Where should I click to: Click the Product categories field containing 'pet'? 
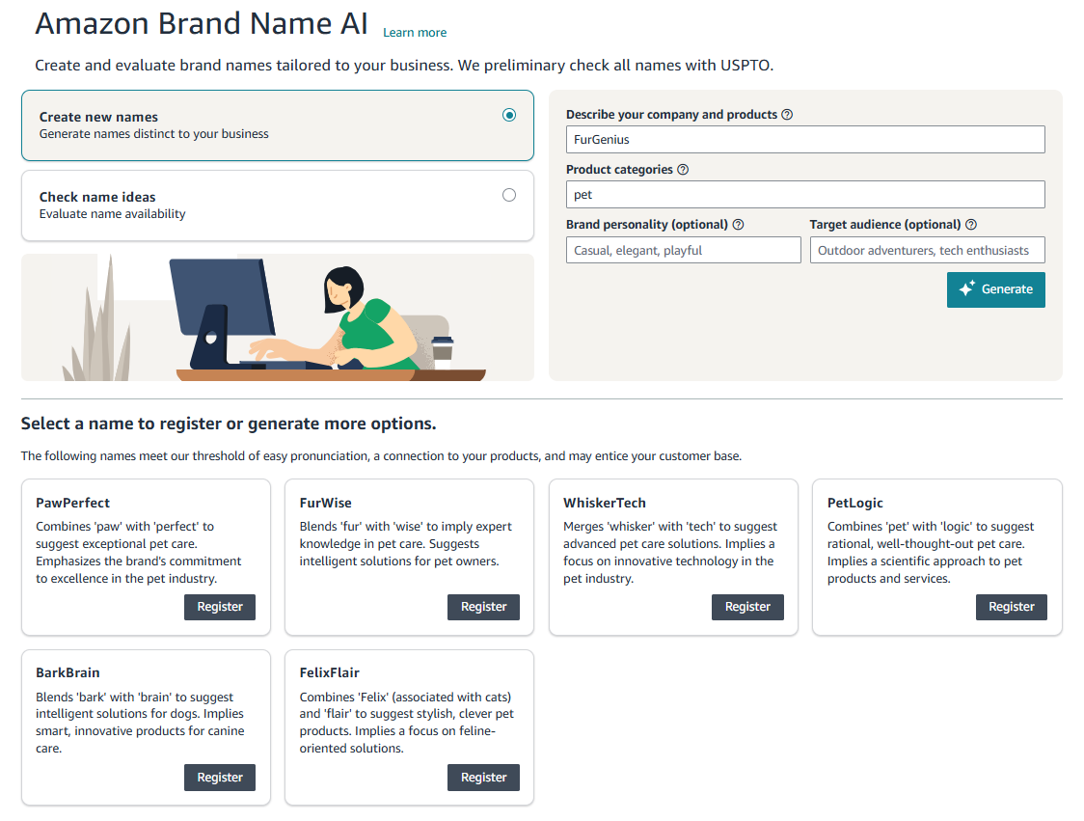(805, 194)
